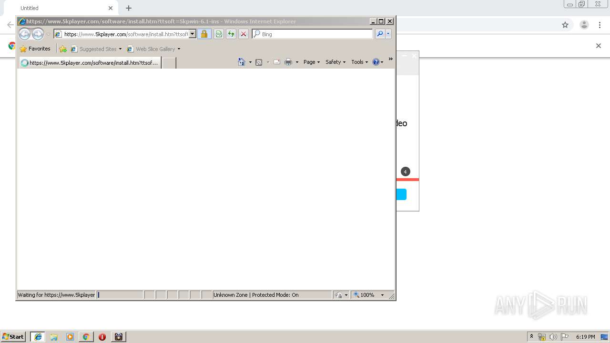Run search with the magnifier button
Viewport: 610px width, 343px height.
point(380,34)
